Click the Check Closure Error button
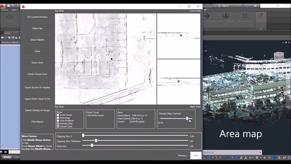 coord(37,74)
